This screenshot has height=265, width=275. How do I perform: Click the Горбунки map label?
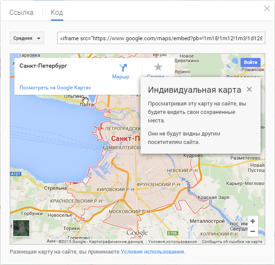[x=32, y=214]
